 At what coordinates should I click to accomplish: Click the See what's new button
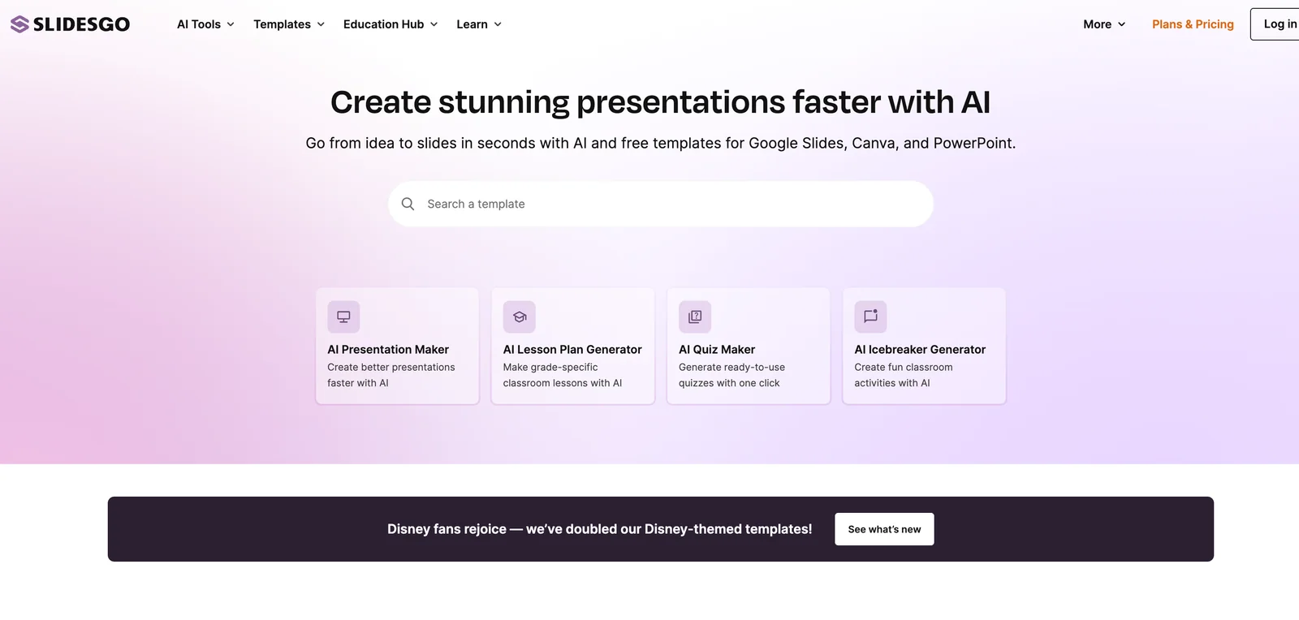tap(884, 529)
